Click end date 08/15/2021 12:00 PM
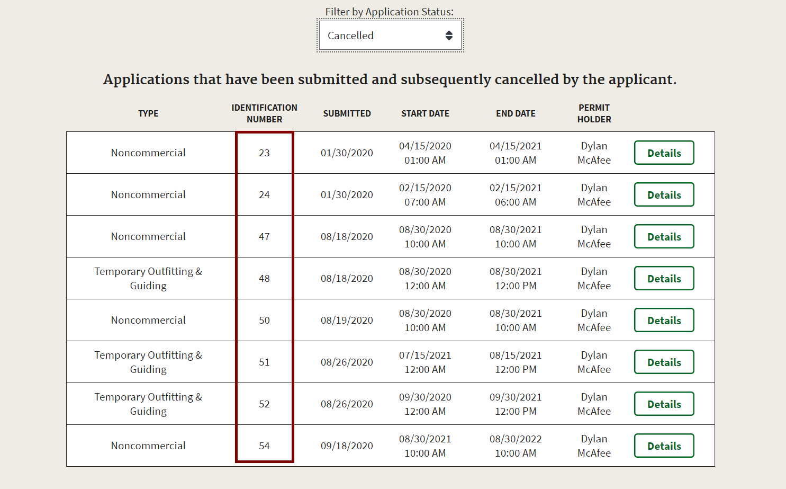 (516, 362)
